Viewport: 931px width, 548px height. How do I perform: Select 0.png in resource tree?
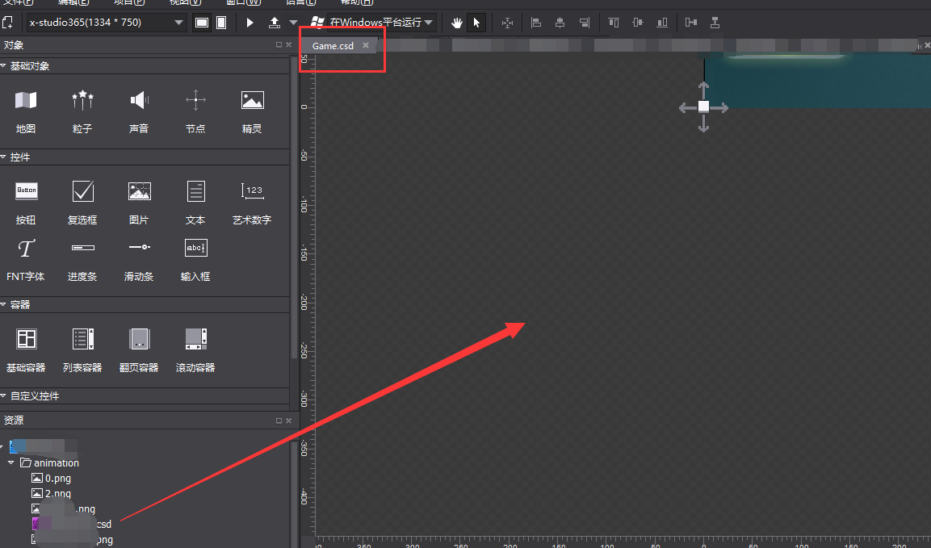tap(52, 478)
